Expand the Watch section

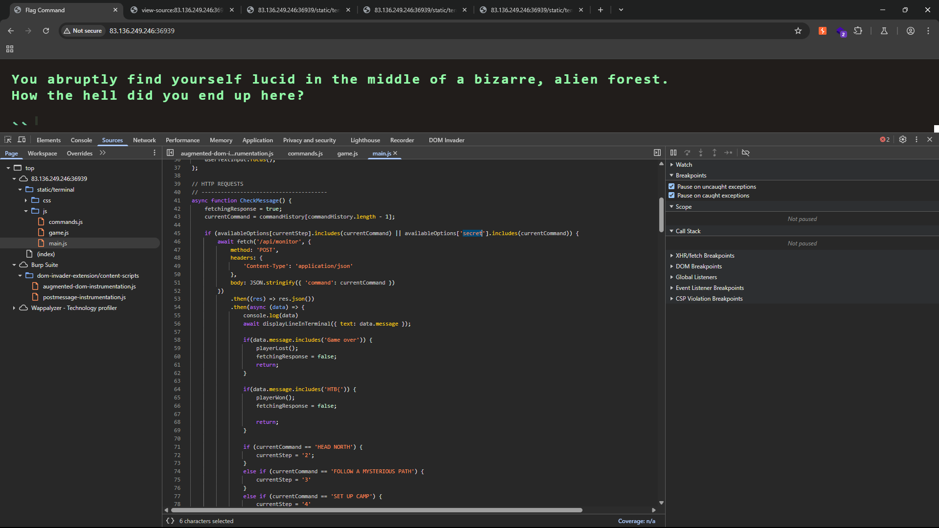pos(684,165)
